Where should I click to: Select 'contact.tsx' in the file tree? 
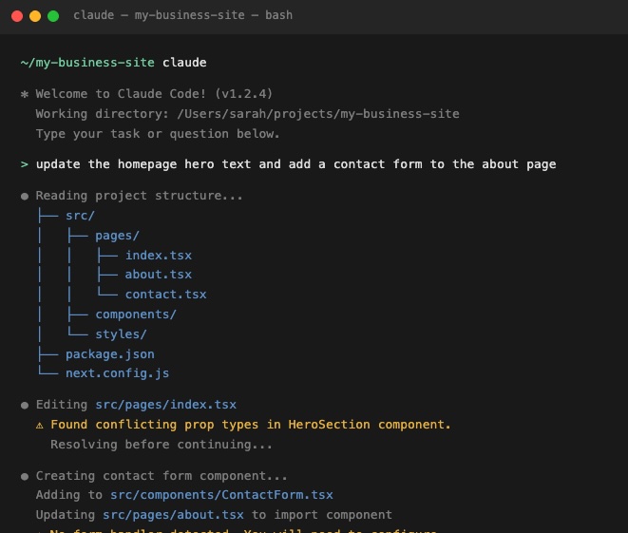(x=166, y=295)
